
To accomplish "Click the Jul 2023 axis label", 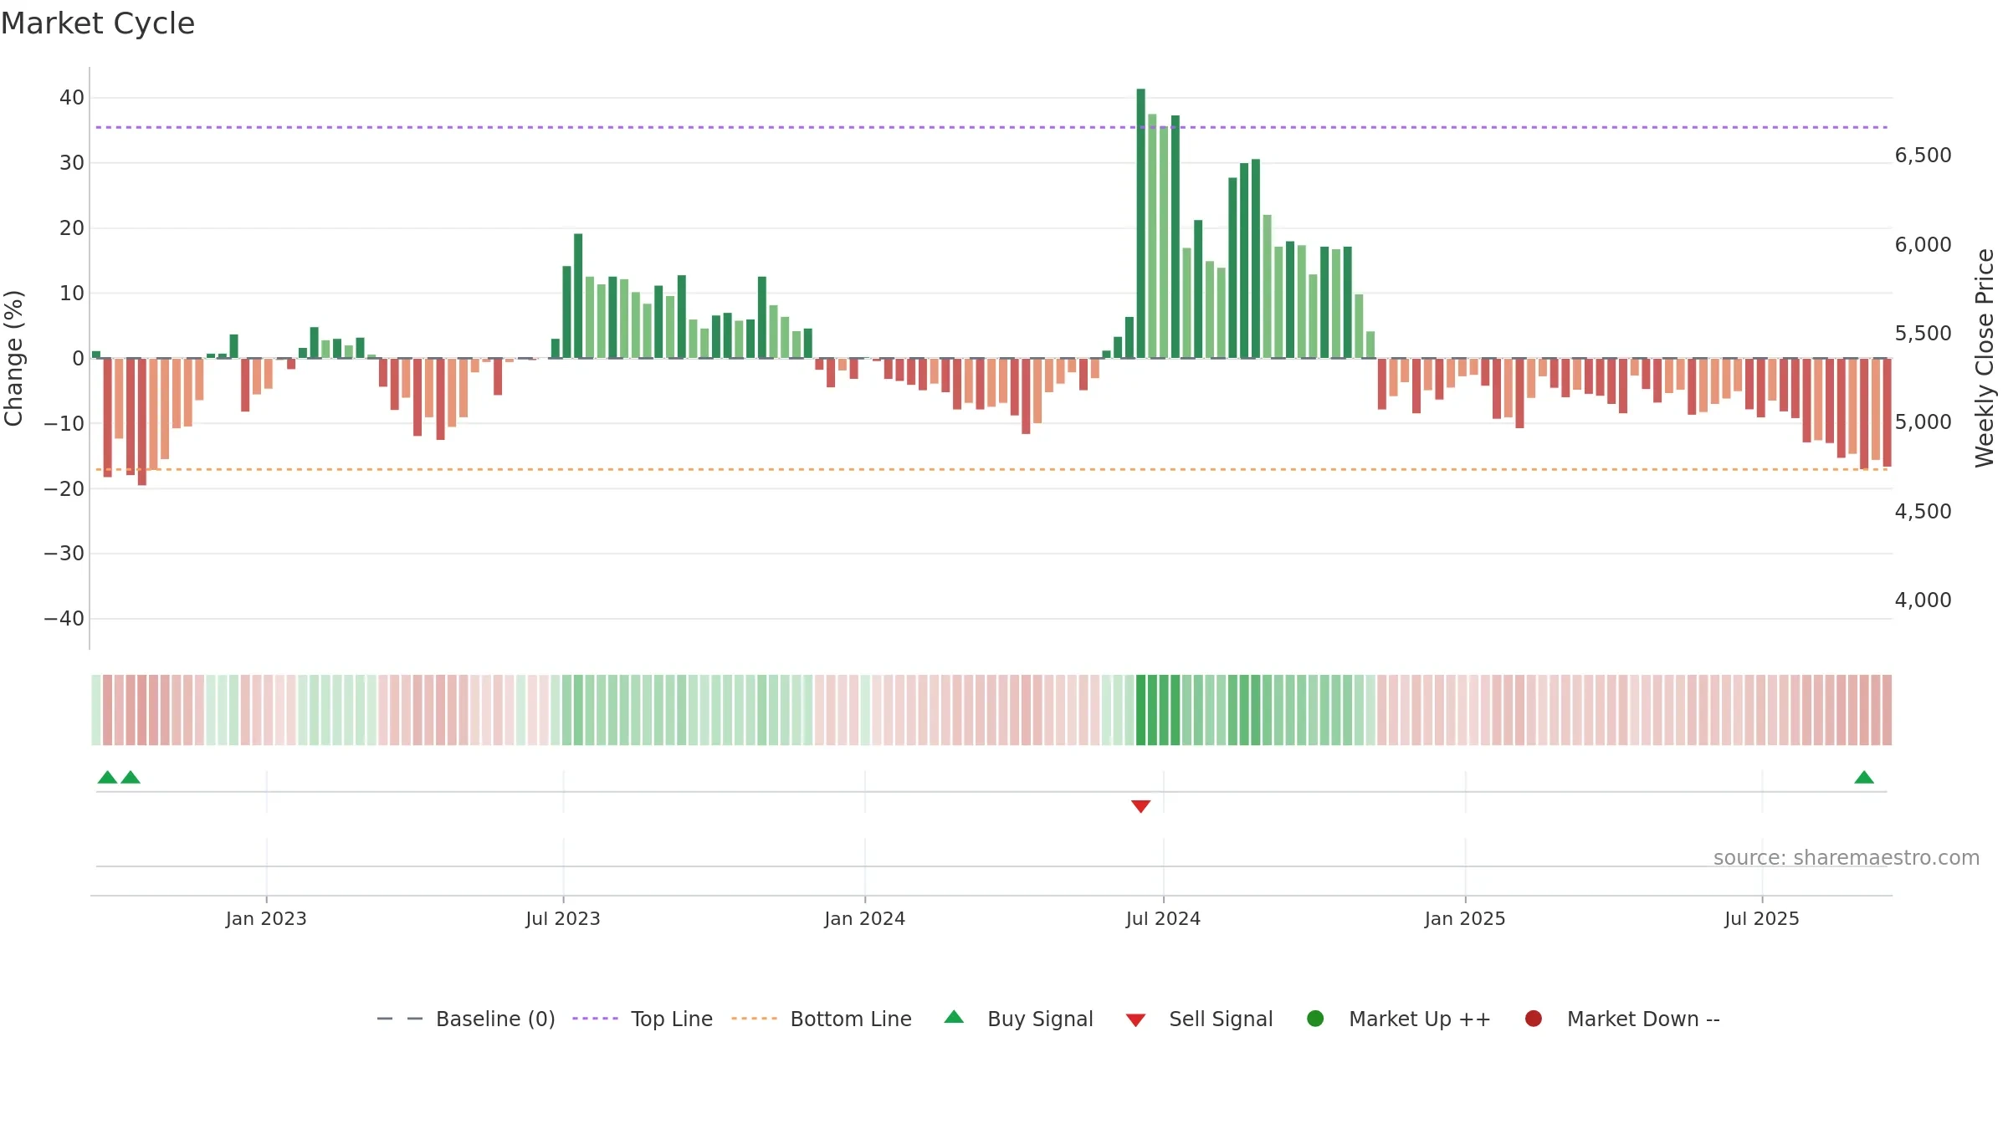I will pos(563,918).
